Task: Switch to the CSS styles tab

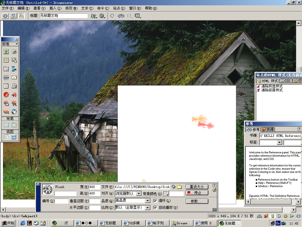Action: tap(286, 81)
